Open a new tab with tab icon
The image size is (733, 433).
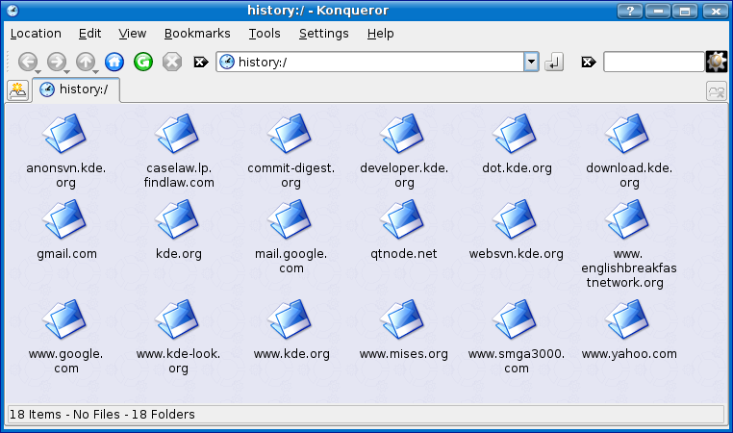[x=17, y=90]
